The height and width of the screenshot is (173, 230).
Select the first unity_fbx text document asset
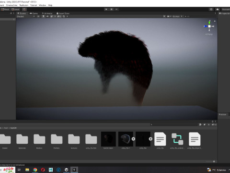pyautogui.click(x=160, y=139)
